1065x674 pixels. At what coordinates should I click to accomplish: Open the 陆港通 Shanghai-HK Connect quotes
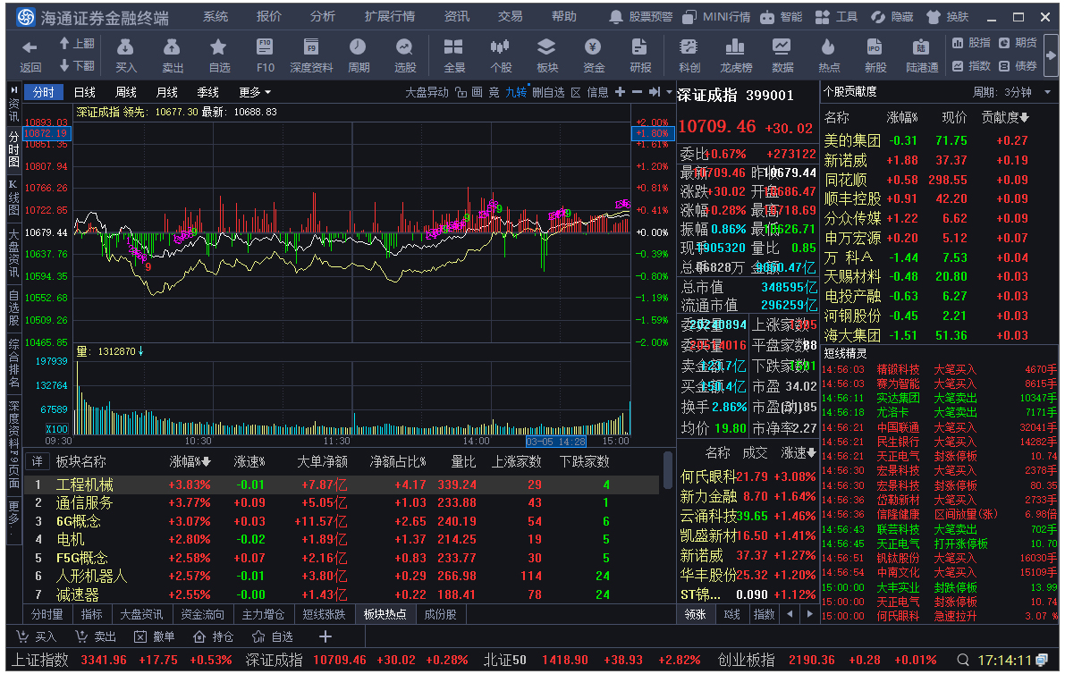pyautogui.click(x=924, y=54)
